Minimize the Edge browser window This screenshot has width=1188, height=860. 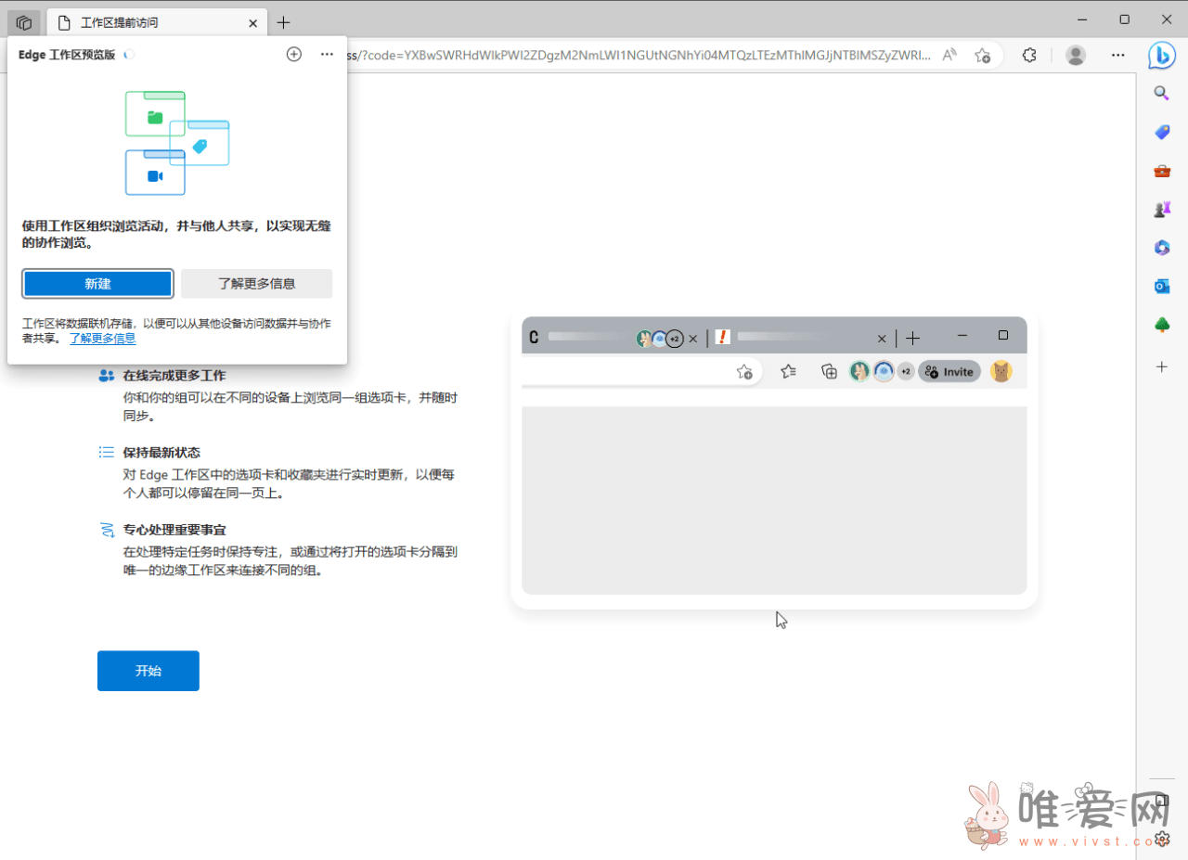tap(1082, 19)
